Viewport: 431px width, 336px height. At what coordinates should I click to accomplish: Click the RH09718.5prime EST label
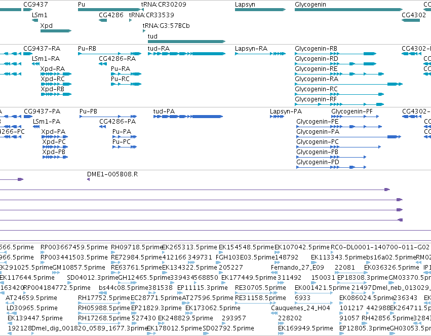[x=137, y=247]
